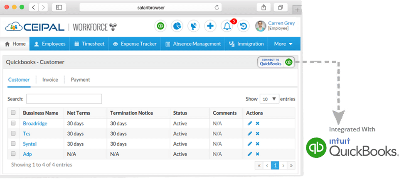Select page 1 in pagination
This screenshot has height=179, width=399.
[x=275, y=166]
